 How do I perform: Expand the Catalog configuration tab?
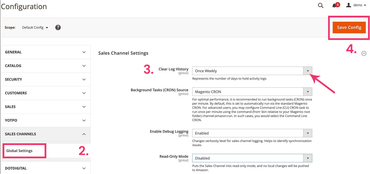(46, 66)
